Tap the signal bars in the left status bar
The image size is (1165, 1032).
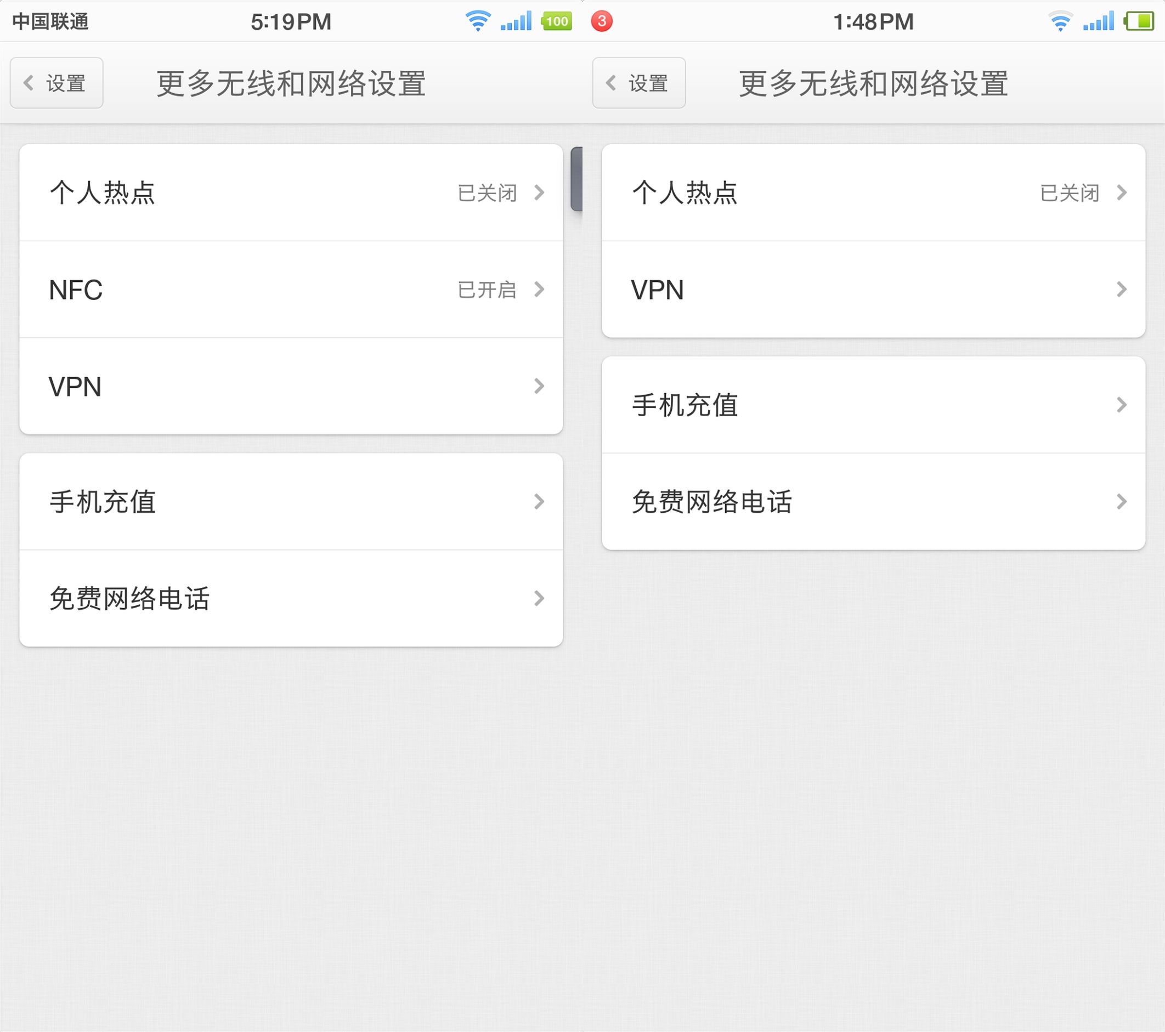pyautogui.click(x=516, y=21)
